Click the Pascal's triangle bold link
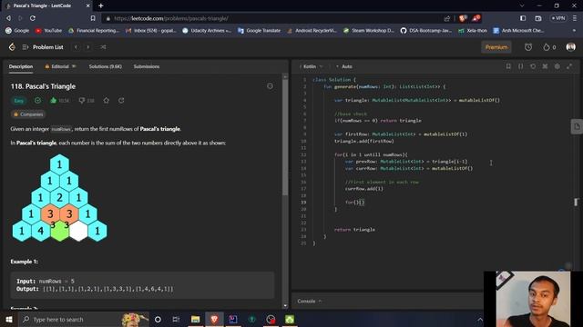 pyautogui.click(x=160, y=129)
